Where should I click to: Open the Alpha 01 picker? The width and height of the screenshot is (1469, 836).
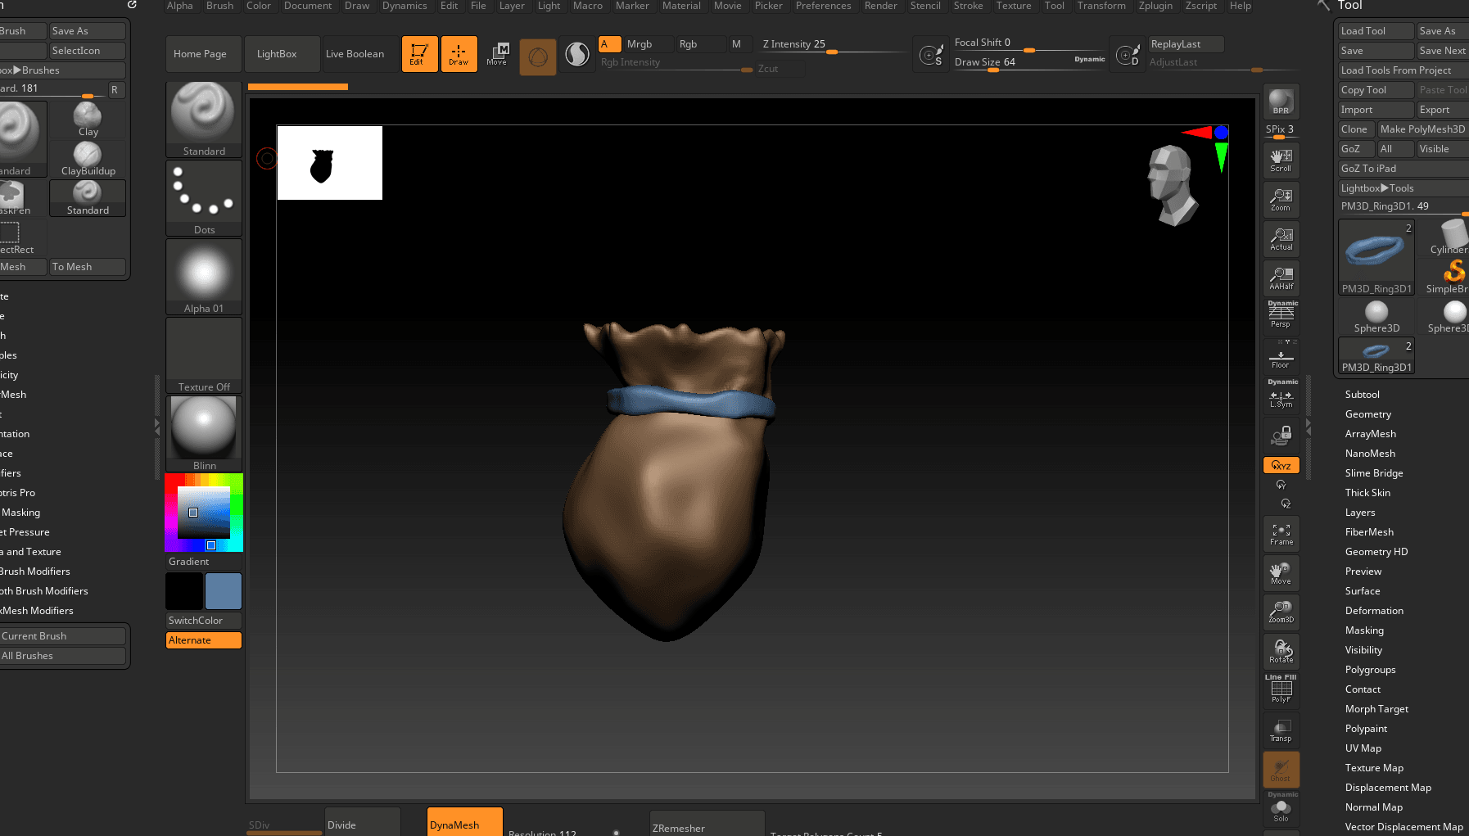[204, 277]
